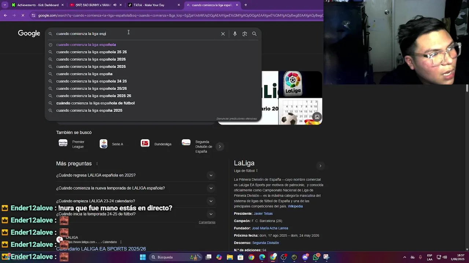Image resolution: width=469 pixels, height=263 pixels.
Task: Choose suggestion 'liga española de fútbol'
Action: tap(153, 103)
